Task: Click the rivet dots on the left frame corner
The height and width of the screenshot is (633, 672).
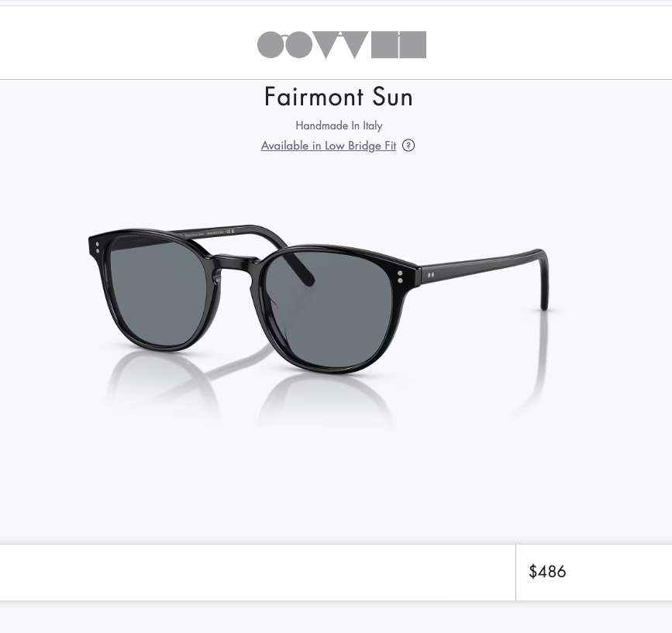Action: pos(97,248)
